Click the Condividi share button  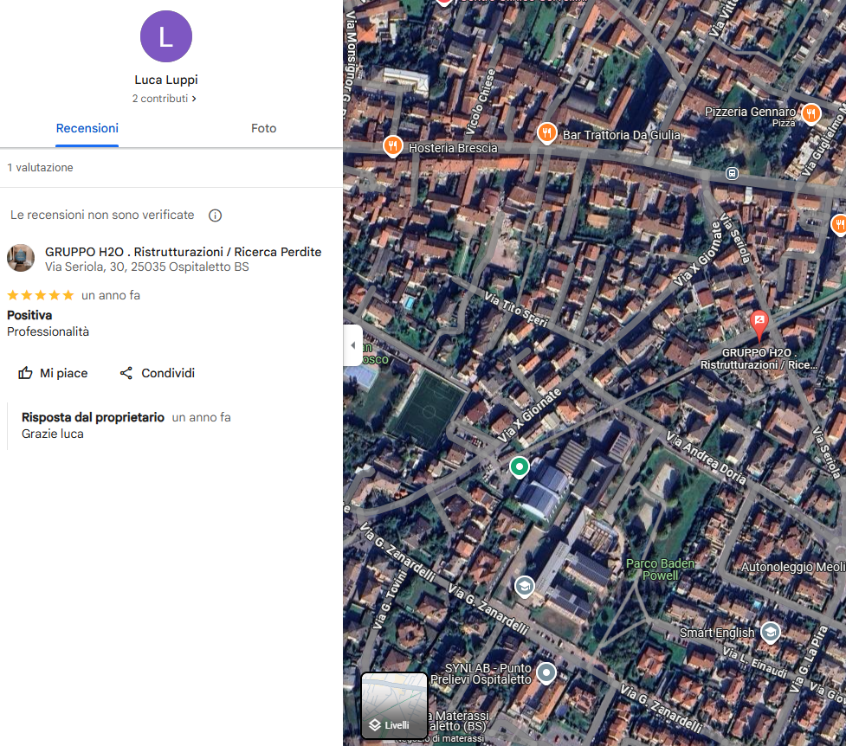coord(157,373)
